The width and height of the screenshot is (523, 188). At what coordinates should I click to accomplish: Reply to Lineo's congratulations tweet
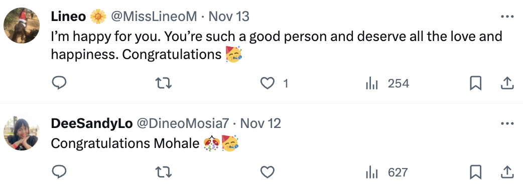click(x=59, y=83)
